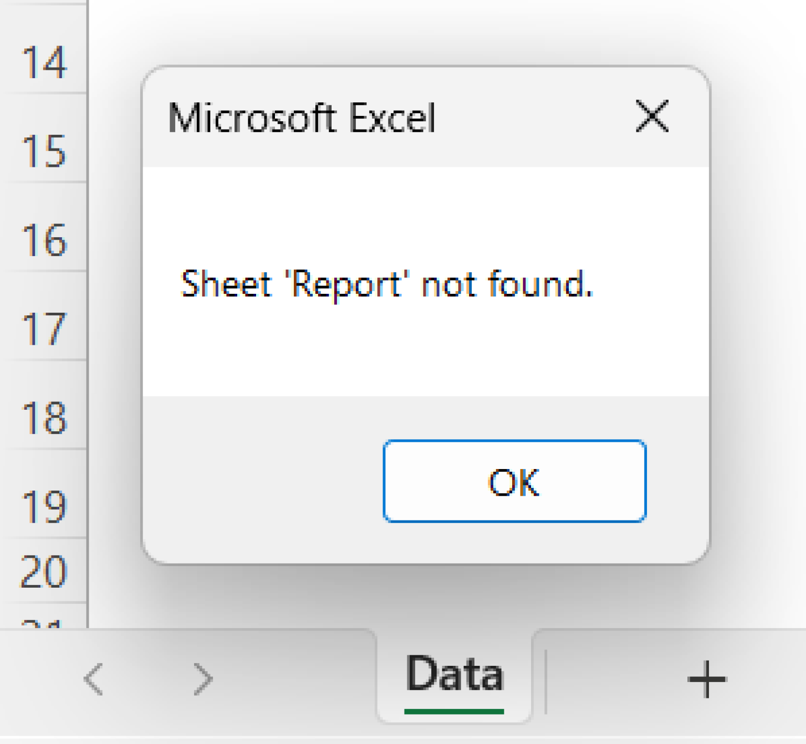The image size is (806, 744).
Task: Select row 19 header
Action: pos(44,506)
